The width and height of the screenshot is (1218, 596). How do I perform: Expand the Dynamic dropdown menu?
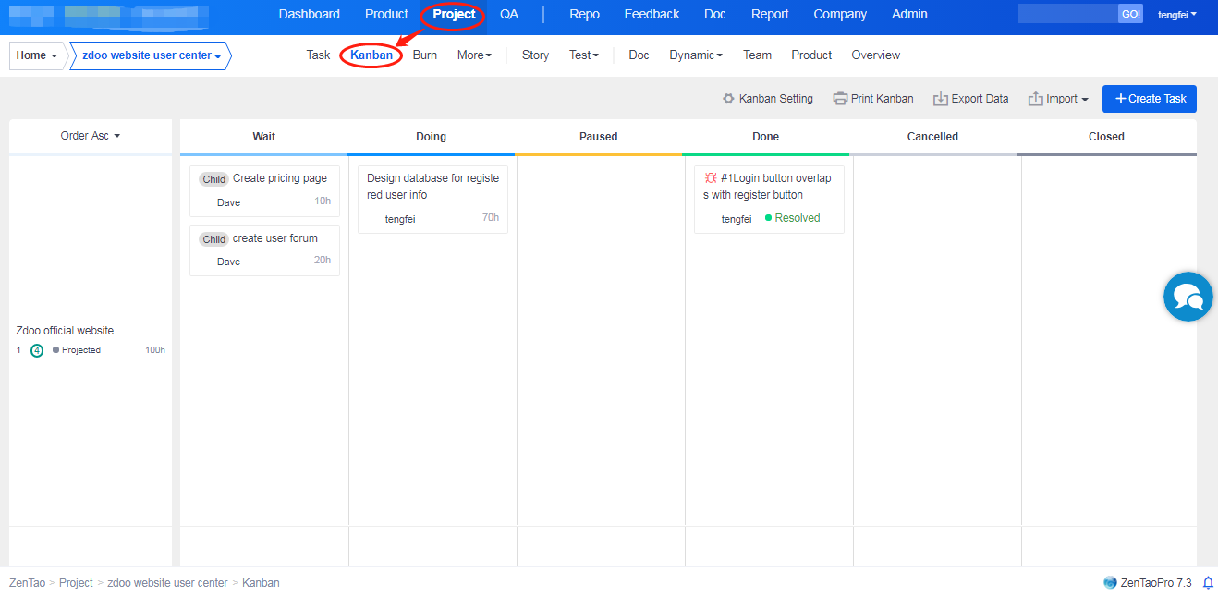coord(695,55)
